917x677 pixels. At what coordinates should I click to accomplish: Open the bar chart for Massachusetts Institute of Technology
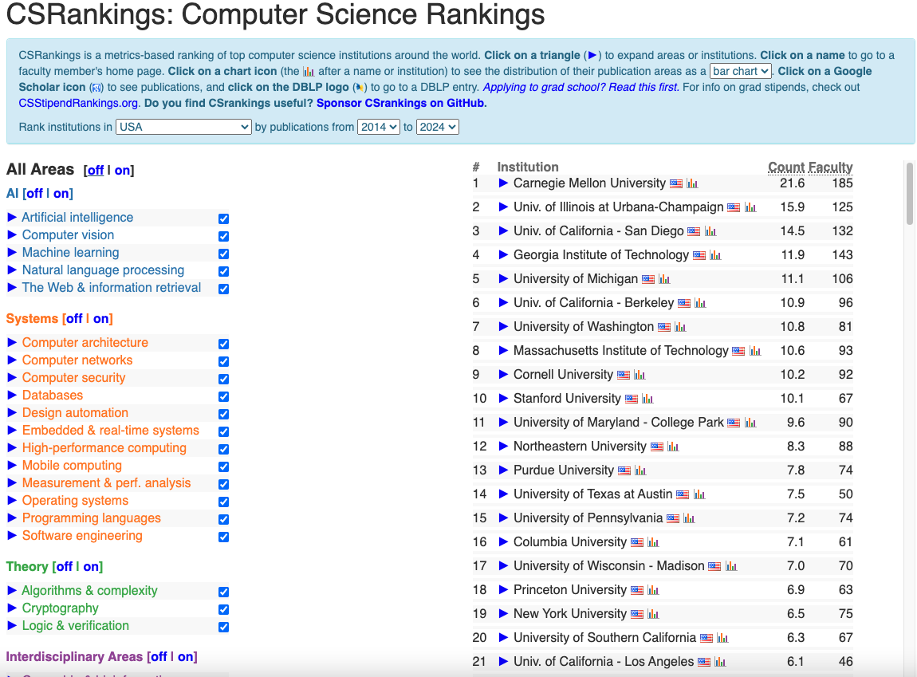click(754, 352)
